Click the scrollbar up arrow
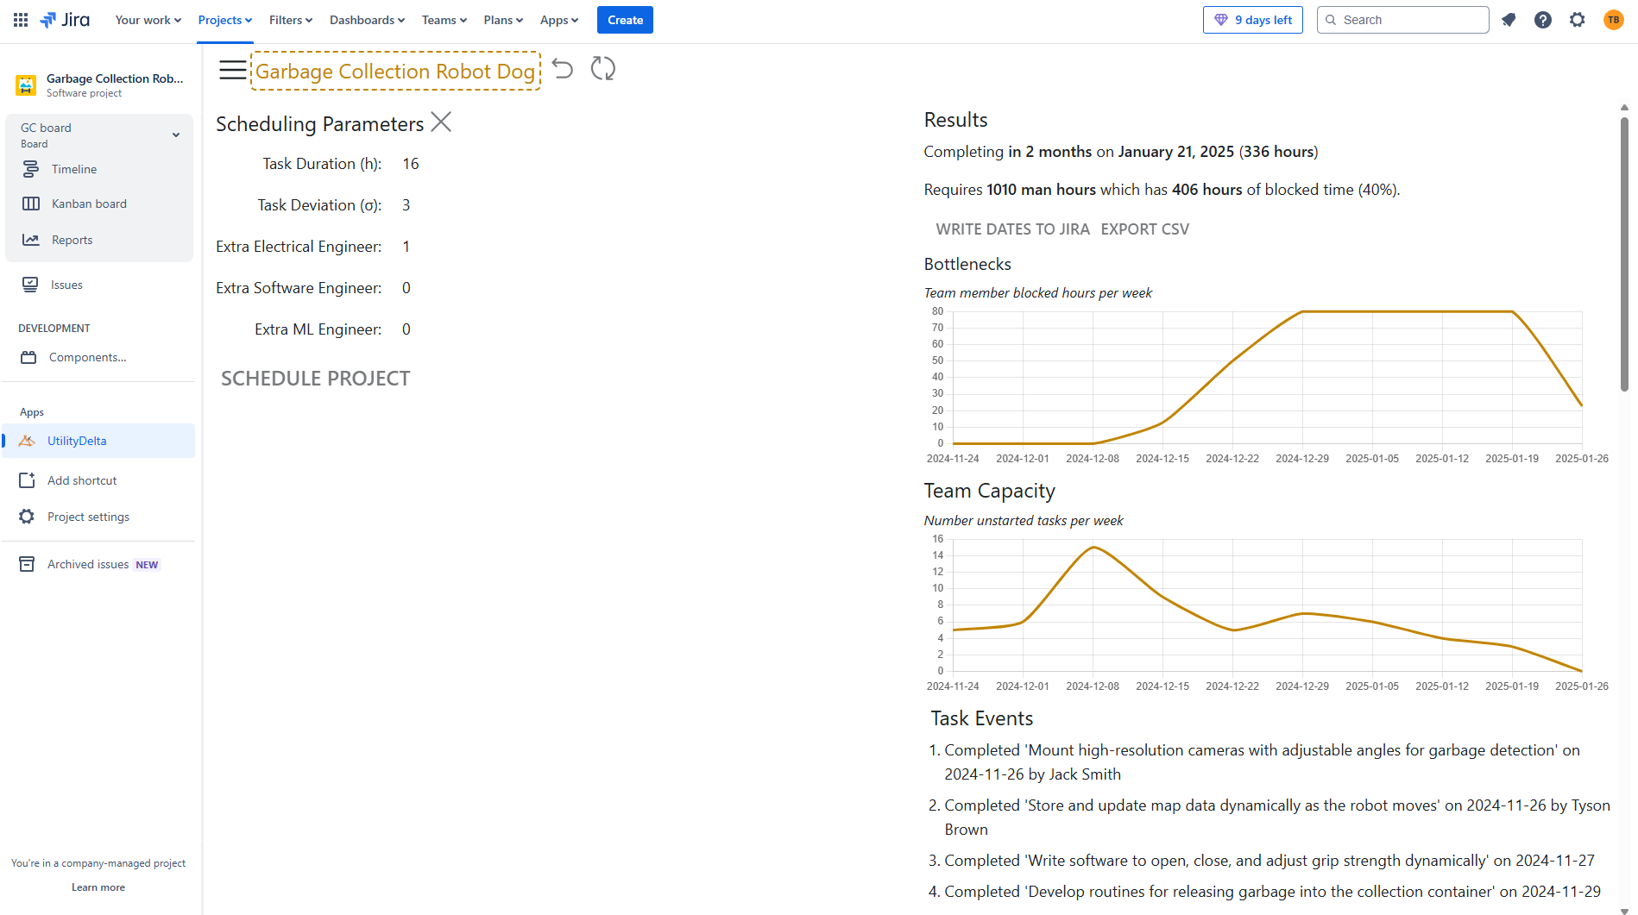The image size is (1638, 915). click(x=1624, y=108)
